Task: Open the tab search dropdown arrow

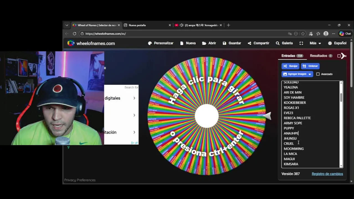Action: 67,25
